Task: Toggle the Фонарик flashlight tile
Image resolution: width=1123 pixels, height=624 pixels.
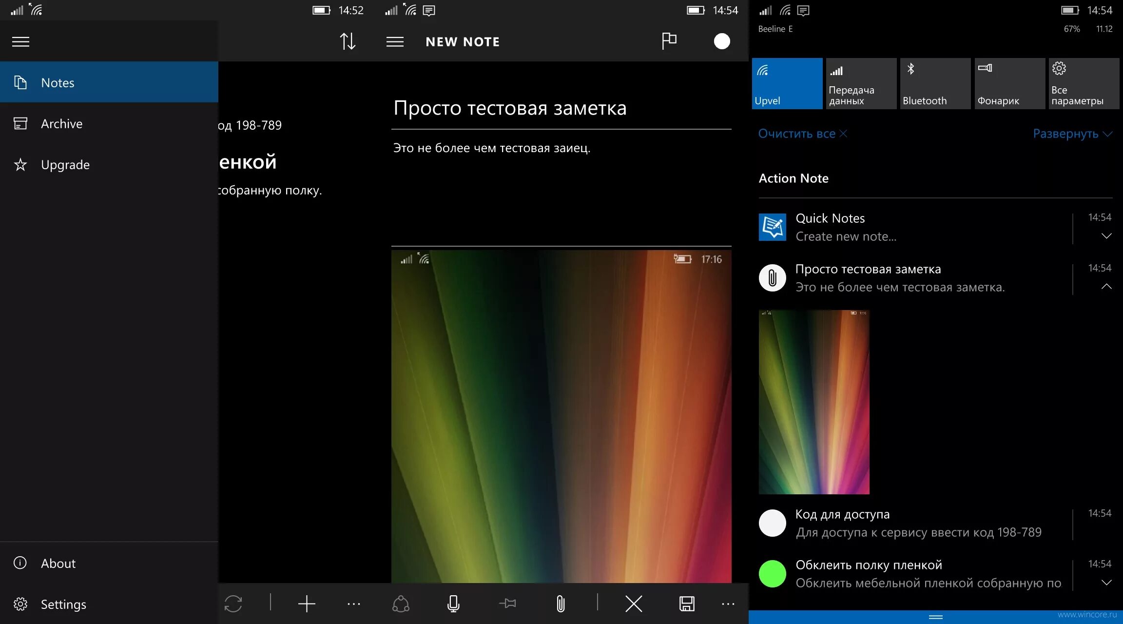Action: (1009, 83)
